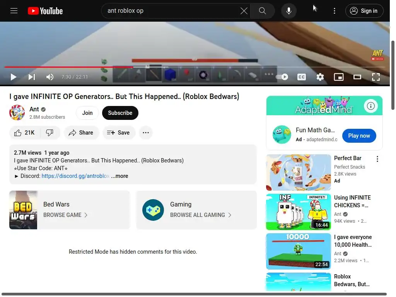
Task: Open Perfect Bar ad thumbnail
Action: coord(299,172)
